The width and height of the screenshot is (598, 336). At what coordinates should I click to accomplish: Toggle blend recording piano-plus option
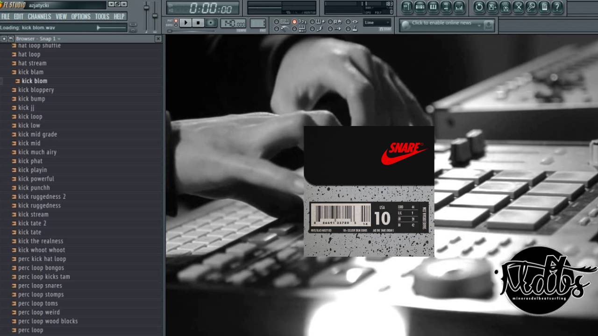tap(317, 21)
